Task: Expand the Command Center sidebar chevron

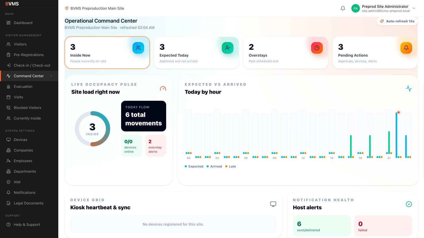Action: tap(51, 76)
